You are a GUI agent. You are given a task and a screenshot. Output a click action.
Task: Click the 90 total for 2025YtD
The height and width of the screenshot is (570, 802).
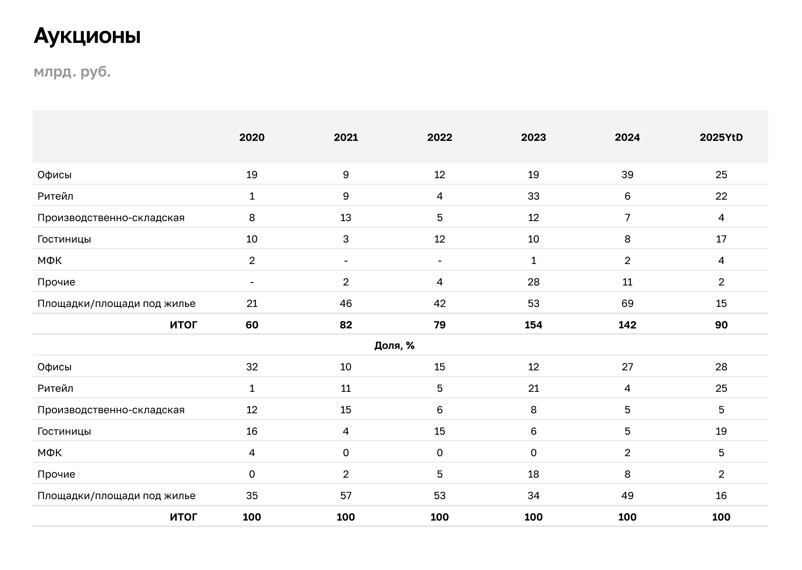click(x=721, y=325)
